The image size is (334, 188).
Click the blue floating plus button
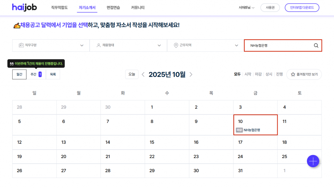(x=313, y=161)
